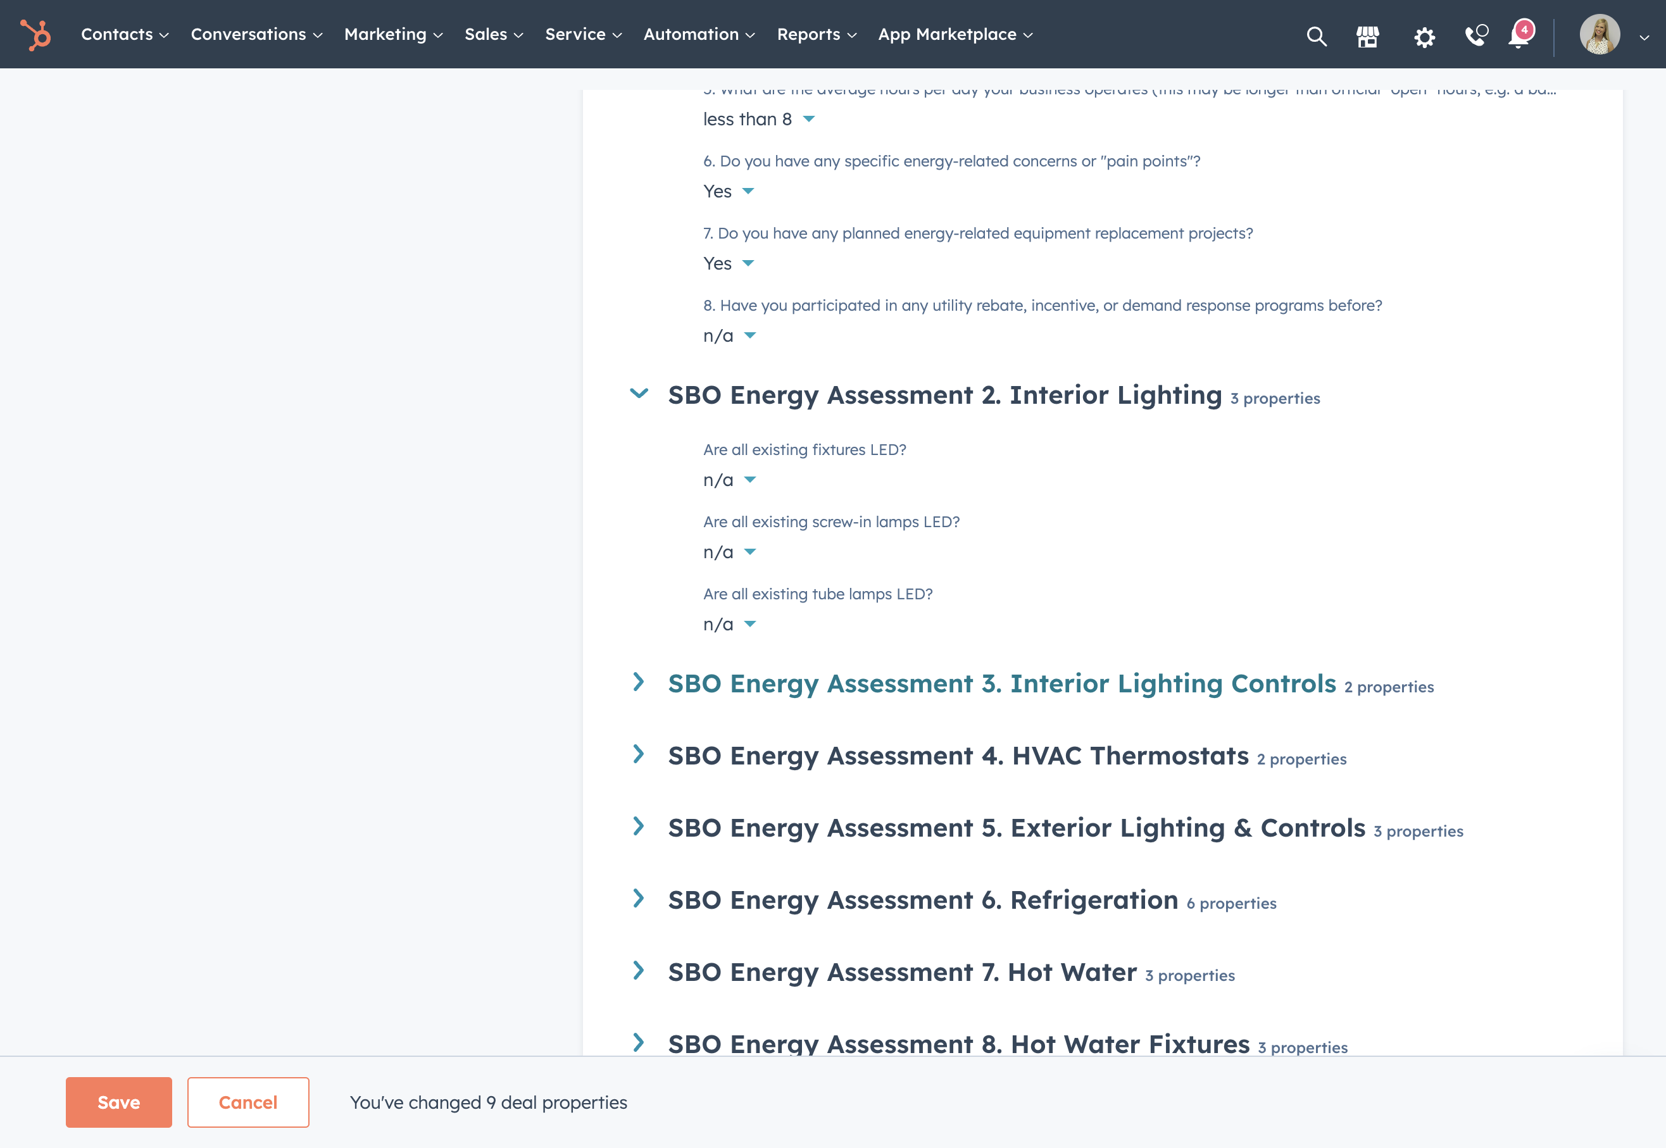This screenshot has width=1666, height=1148.
Task: Click the Cancel button
Action: coord(248,1102)
